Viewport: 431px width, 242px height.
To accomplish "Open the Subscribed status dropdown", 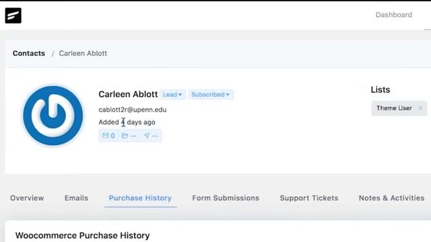I will tap(211, 94).
